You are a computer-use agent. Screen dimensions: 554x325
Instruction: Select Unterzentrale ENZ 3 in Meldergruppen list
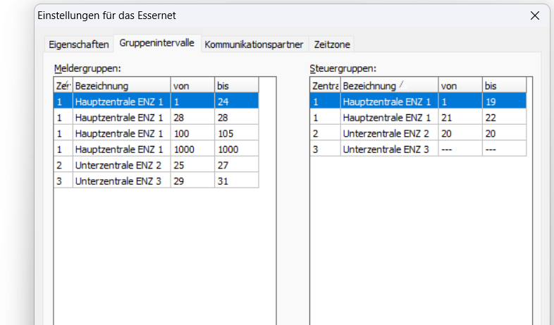[x=119, y=182]
